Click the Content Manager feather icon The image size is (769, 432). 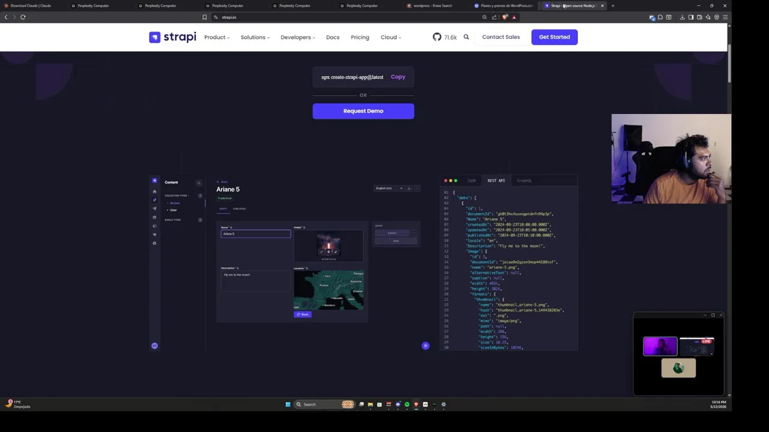coord(154,200)
